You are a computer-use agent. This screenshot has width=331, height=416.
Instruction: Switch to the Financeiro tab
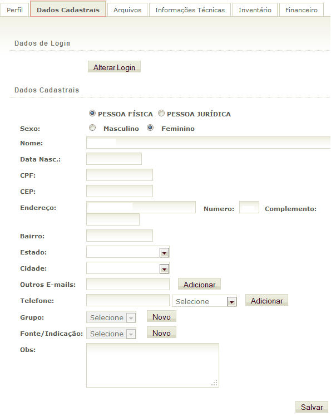coord(302,10)
